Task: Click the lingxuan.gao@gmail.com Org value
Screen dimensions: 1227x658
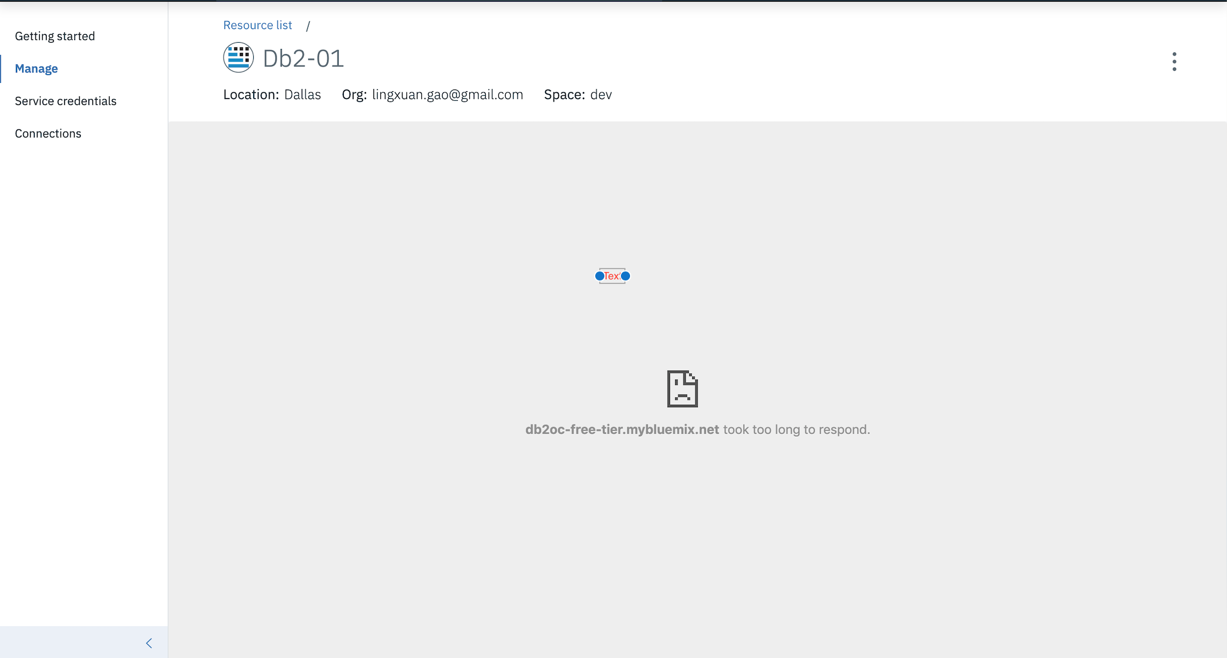Action: 447,95
